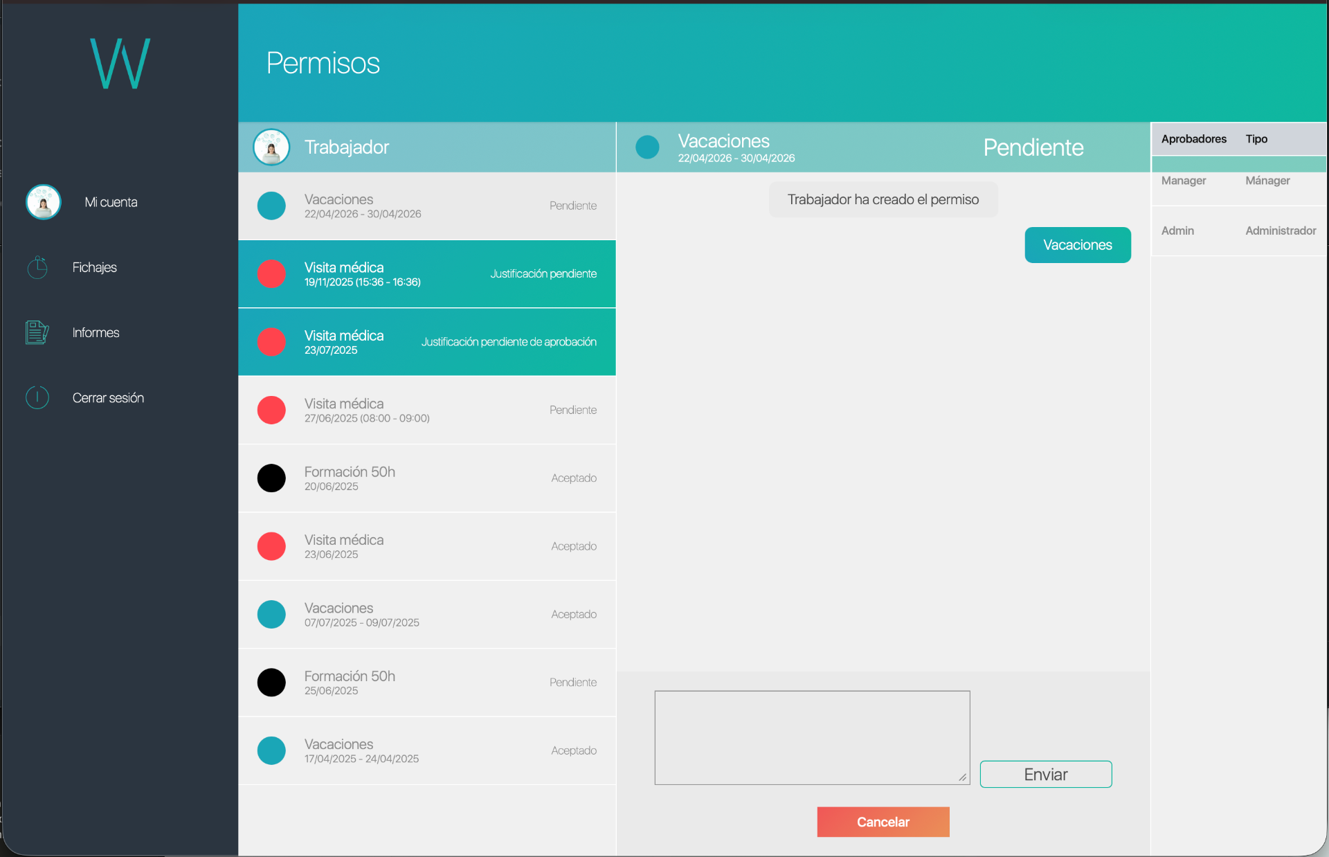1329x857 pixels.
Task: Focus the comment text area
Action: 812,738
